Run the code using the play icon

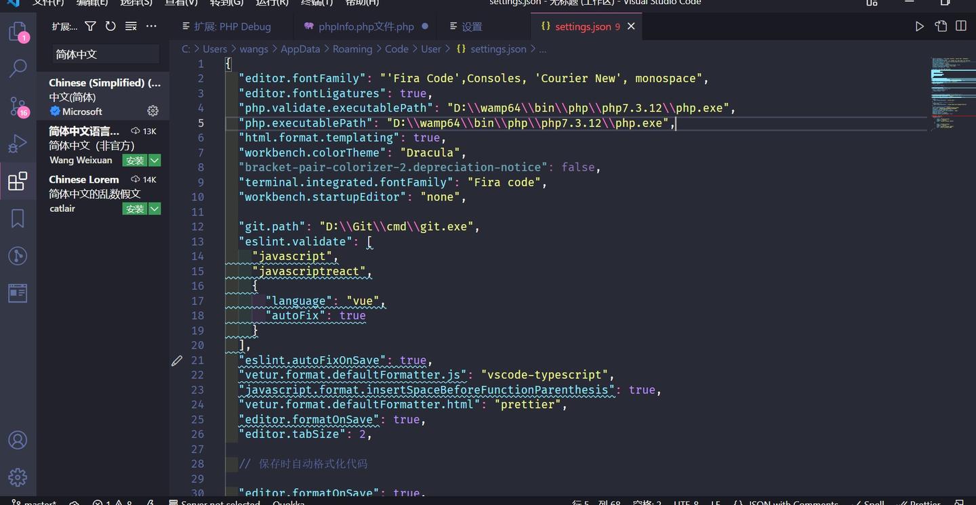point(918,26)
